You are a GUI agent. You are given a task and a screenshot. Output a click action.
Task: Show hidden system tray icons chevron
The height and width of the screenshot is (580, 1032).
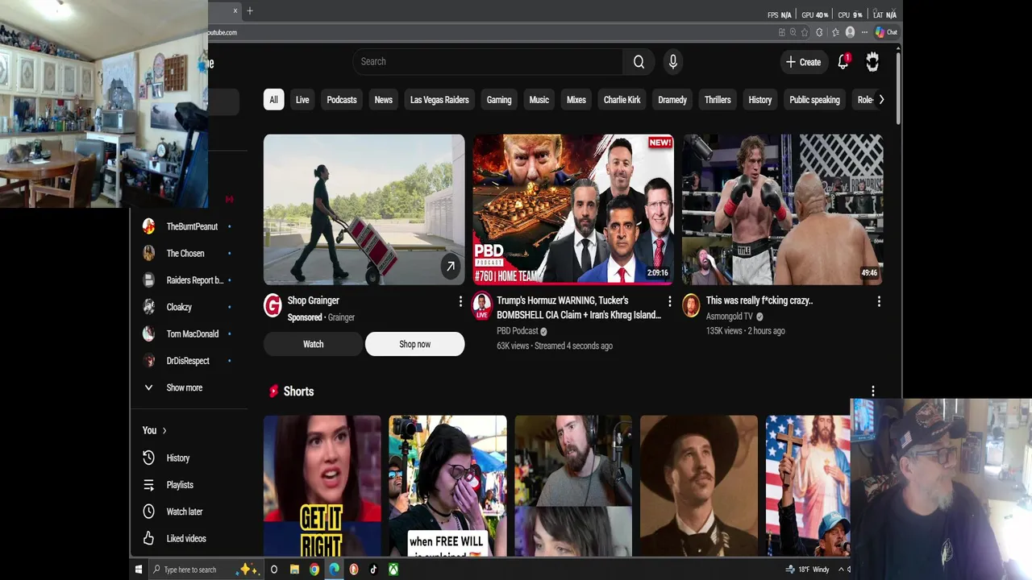[x=842, y=570]
